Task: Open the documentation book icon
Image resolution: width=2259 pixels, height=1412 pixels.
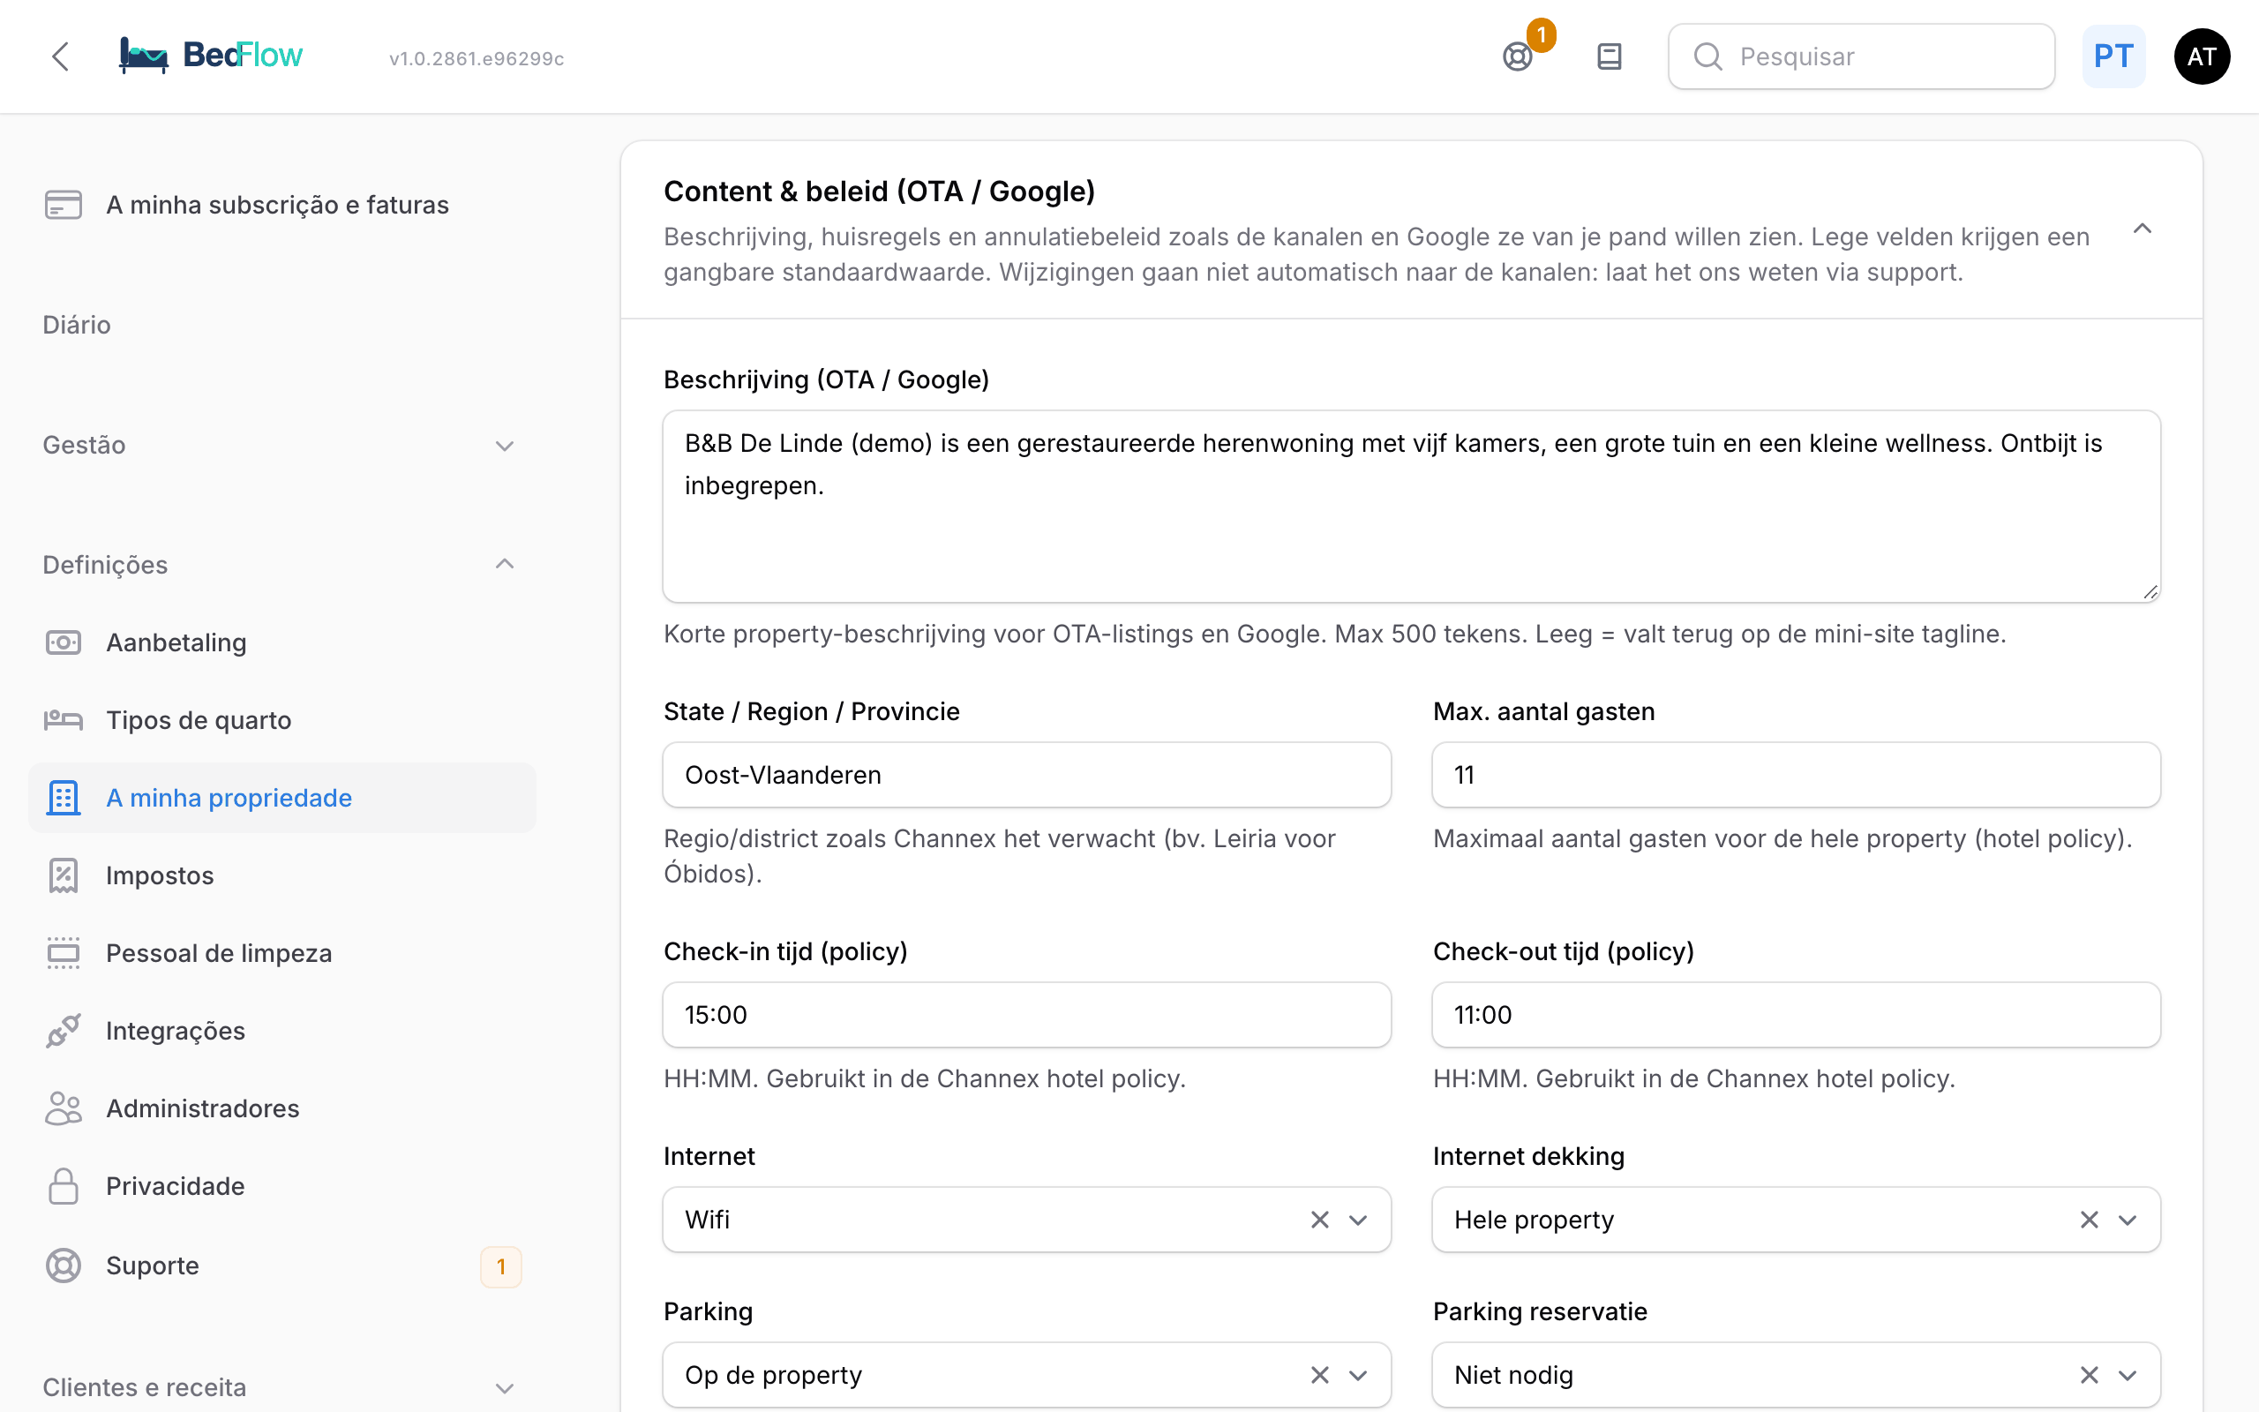Action: [1610, 57]
